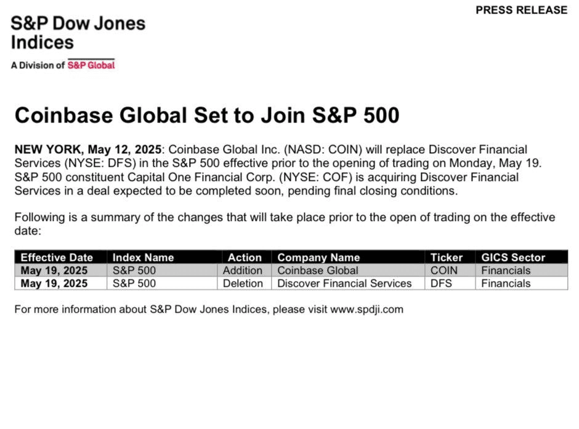Image resolution: width=579 pixels, height=429 pixels.
Task: Click the Action column header
Action: [x=245, y=257]
